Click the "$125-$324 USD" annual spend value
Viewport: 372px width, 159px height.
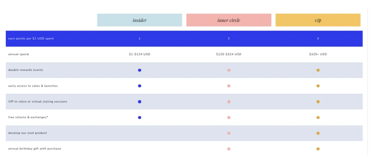229,54
